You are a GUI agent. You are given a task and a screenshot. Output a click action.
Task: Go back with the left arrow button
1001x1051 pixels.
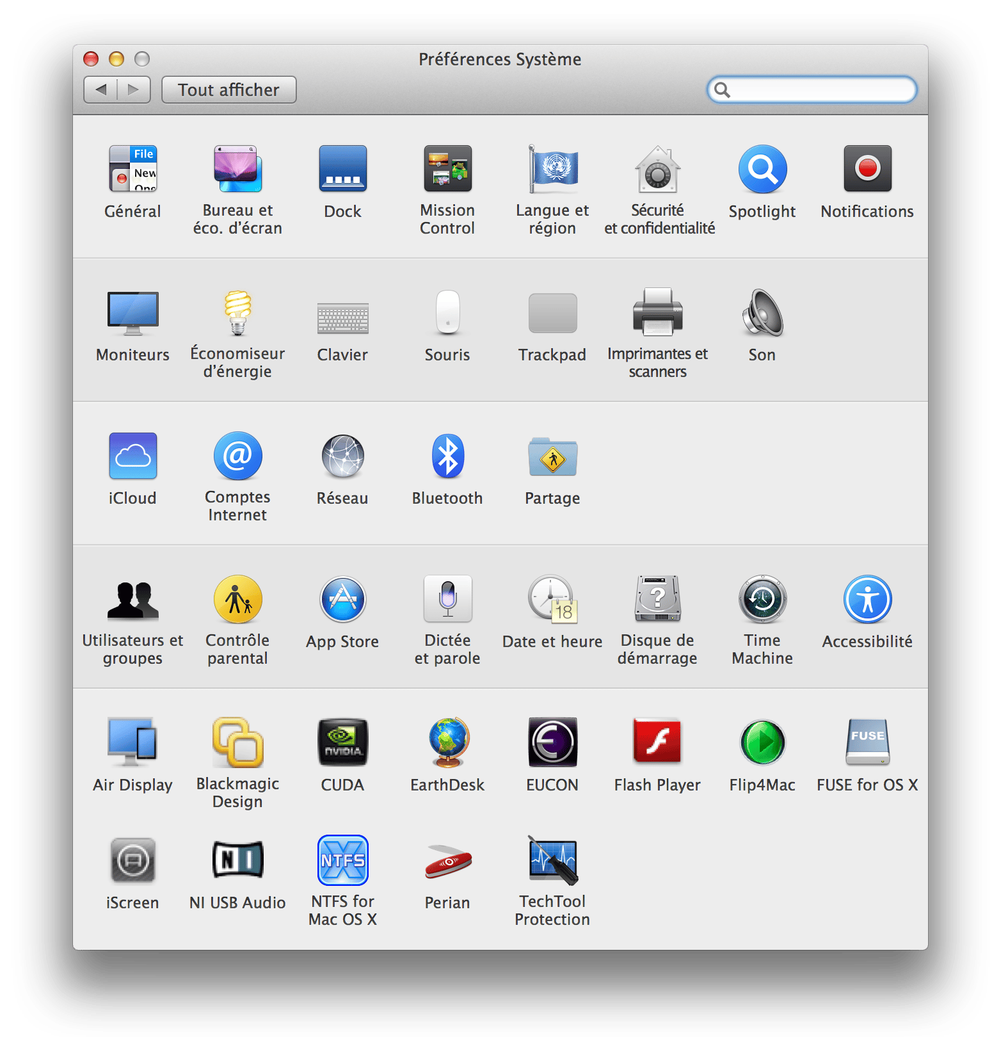(x=100, y=90)
